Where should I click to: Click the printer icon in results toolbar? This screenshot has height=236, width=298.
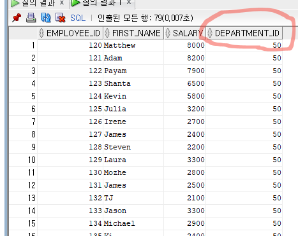[x=31, y=18]
